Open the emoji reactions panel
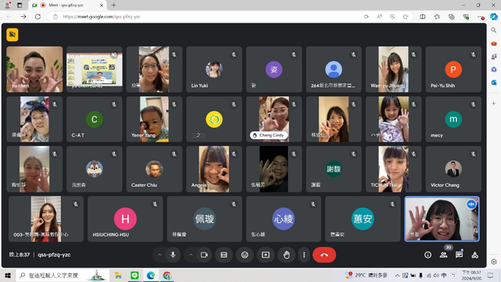Screen dimensions: 501x282 coord(245,255)
